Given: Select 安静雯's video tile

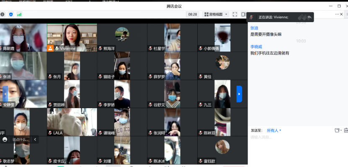Looking at the screenshot, I should pyautogui.click(x=23, y=94).
